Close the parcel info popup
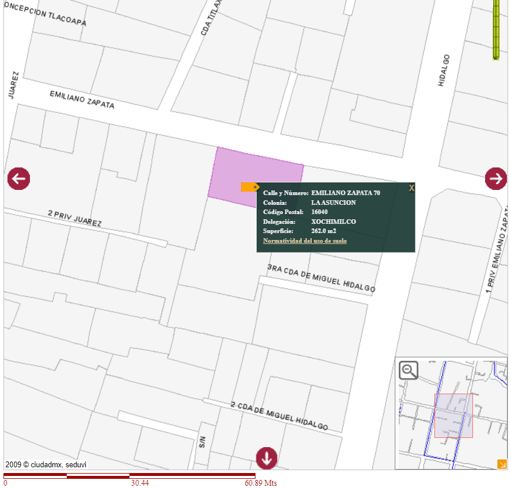Viewport: 511px width, 488px height. click(x=411, y=188)
